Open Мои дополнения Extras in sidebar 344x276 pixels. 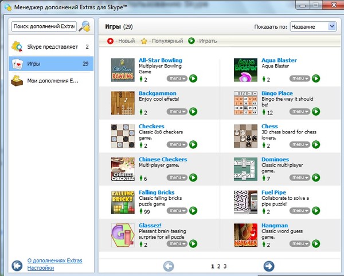(x=51, y=81)
